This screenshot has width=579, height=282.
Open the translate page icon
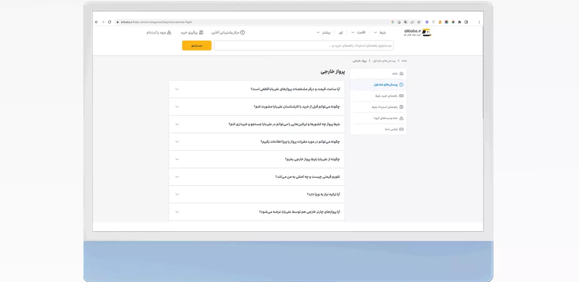(406, 22)
